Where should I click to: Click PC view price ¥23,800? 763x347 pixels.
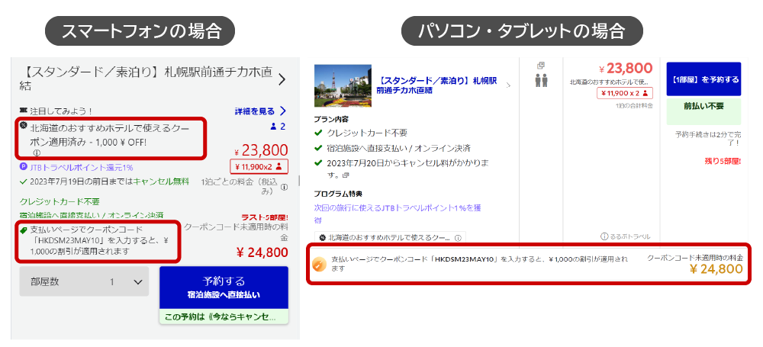click(626, 68)
